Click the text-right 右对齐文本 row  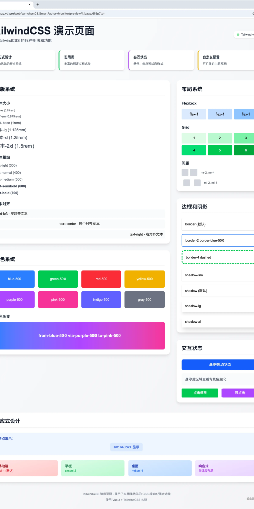82,234
